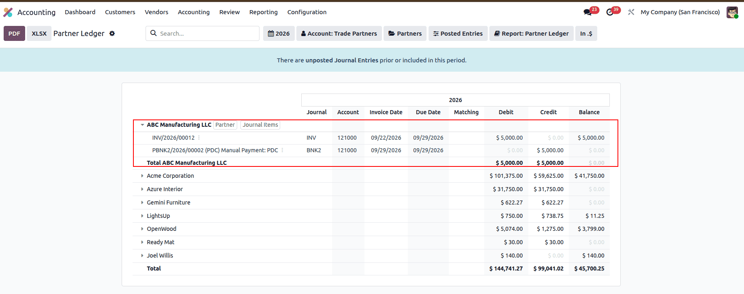The image size is (744, 294).
Task: Expand the Joel Willis row
Action: click(142, 256)
